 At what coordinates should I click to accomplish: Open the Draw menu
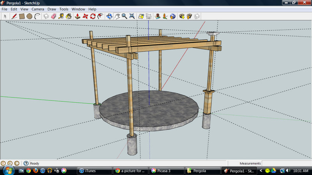pyautogui.click(x=51, y=9)
